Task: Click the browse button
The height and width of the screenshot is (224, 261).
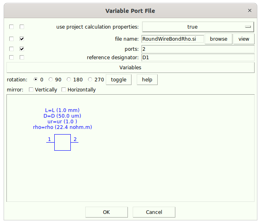Action: click(x=218, y=39)
